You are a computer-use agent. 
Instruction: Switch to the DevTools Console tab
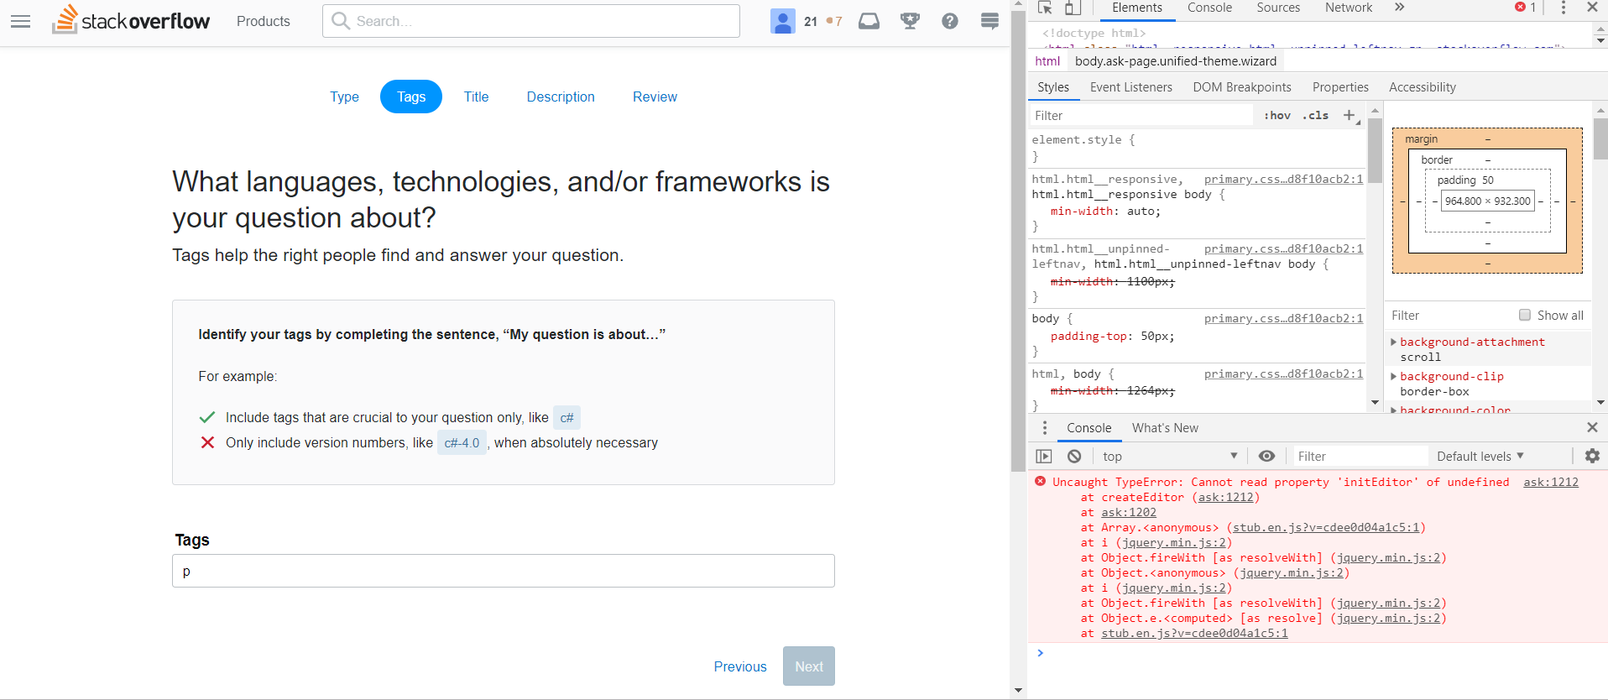pyautogui.click(x=1209, y=8)
